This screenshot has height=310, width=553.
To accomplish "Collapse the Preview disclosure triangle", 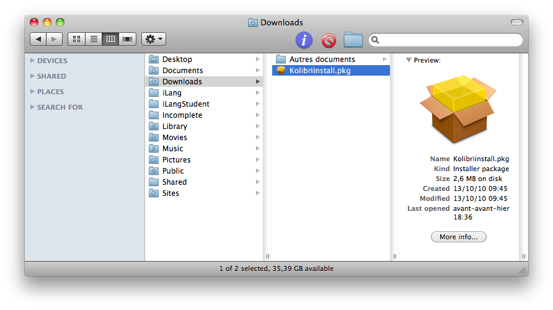I will pos(409,60).
